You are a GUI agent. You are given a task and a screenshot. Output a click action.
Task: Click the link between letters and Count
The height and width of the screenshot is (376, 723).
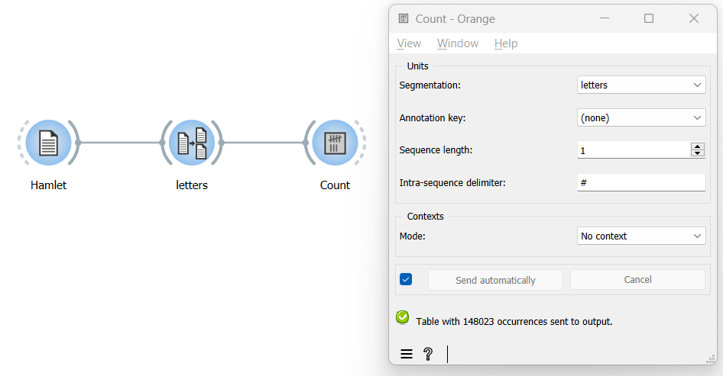click(264, 143)
